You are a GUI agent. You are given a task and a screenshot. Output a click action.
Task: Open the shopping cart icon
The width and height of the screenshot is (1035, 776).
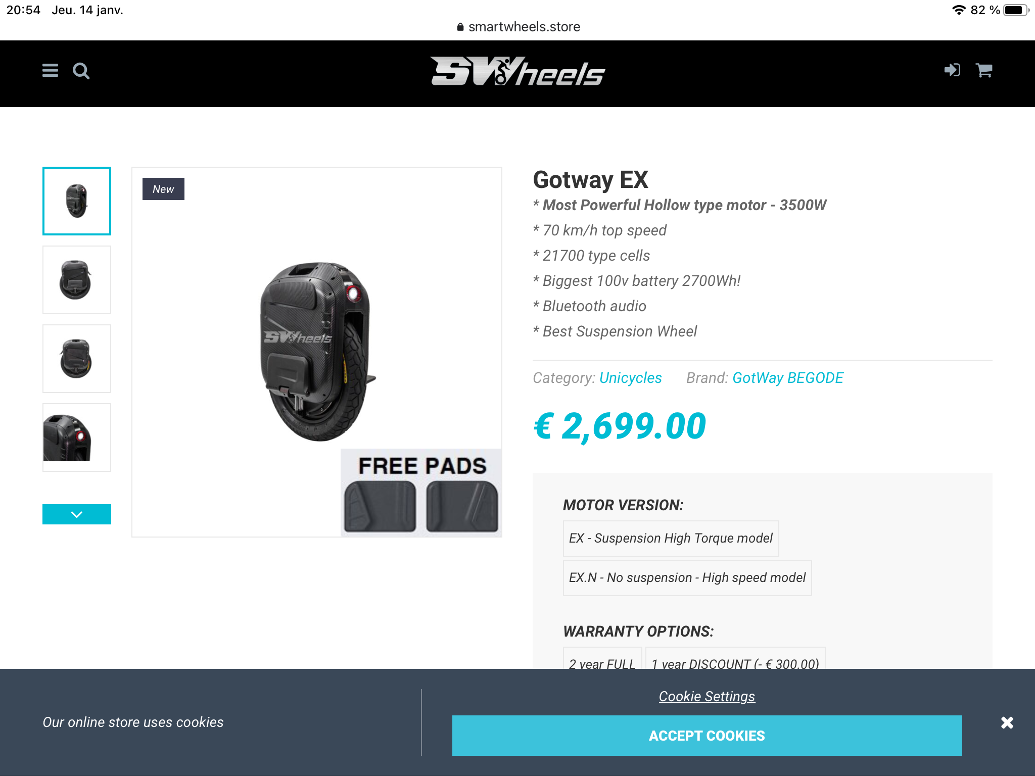(983, 70)
